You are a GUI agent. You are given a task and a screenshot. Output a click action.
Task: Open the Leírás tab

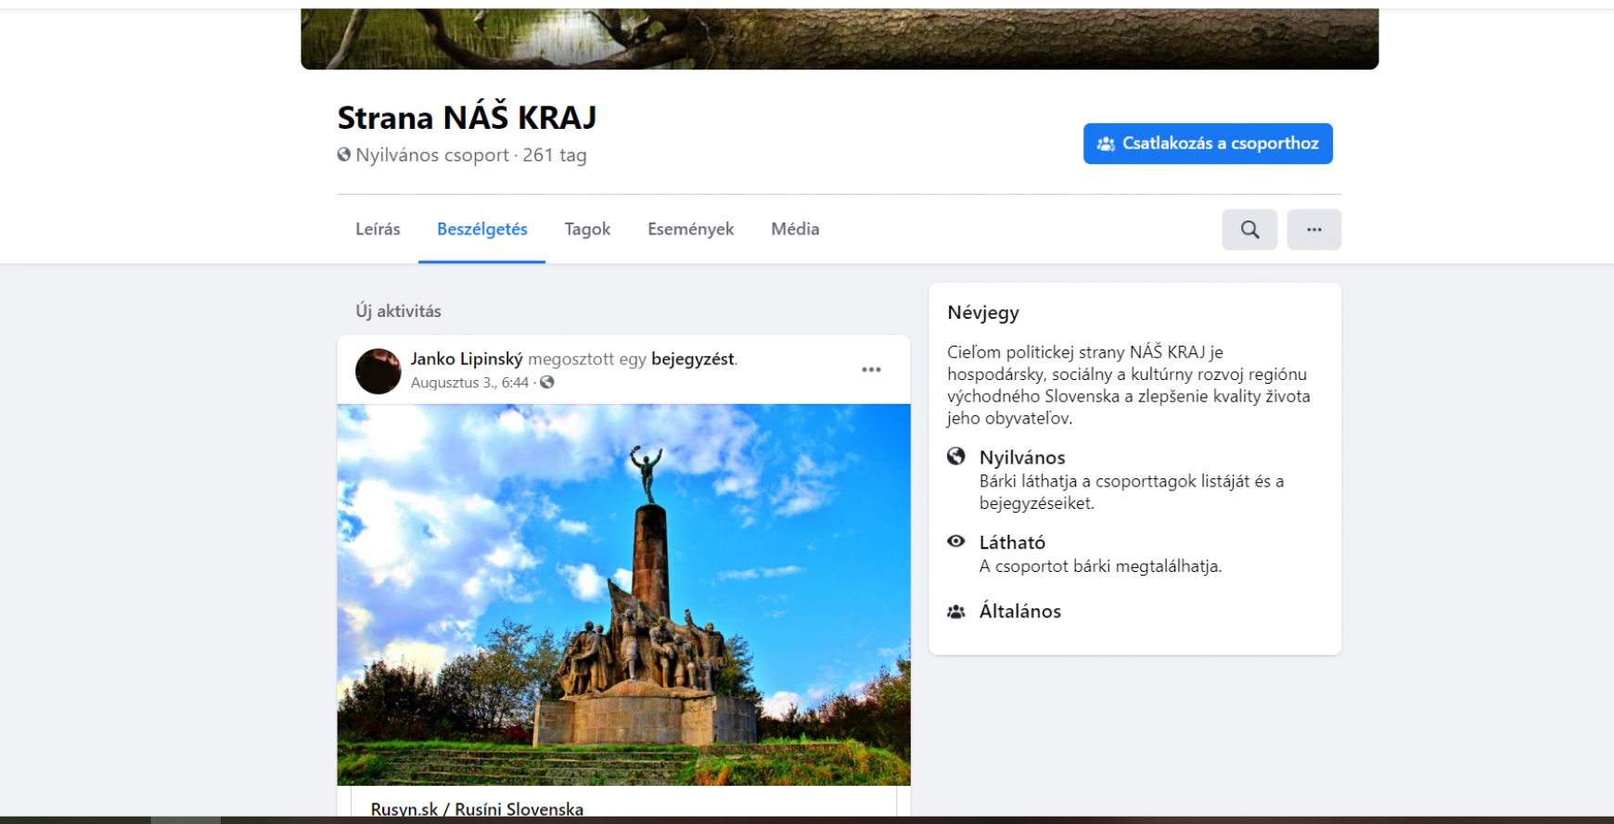[x=378, y=229]
